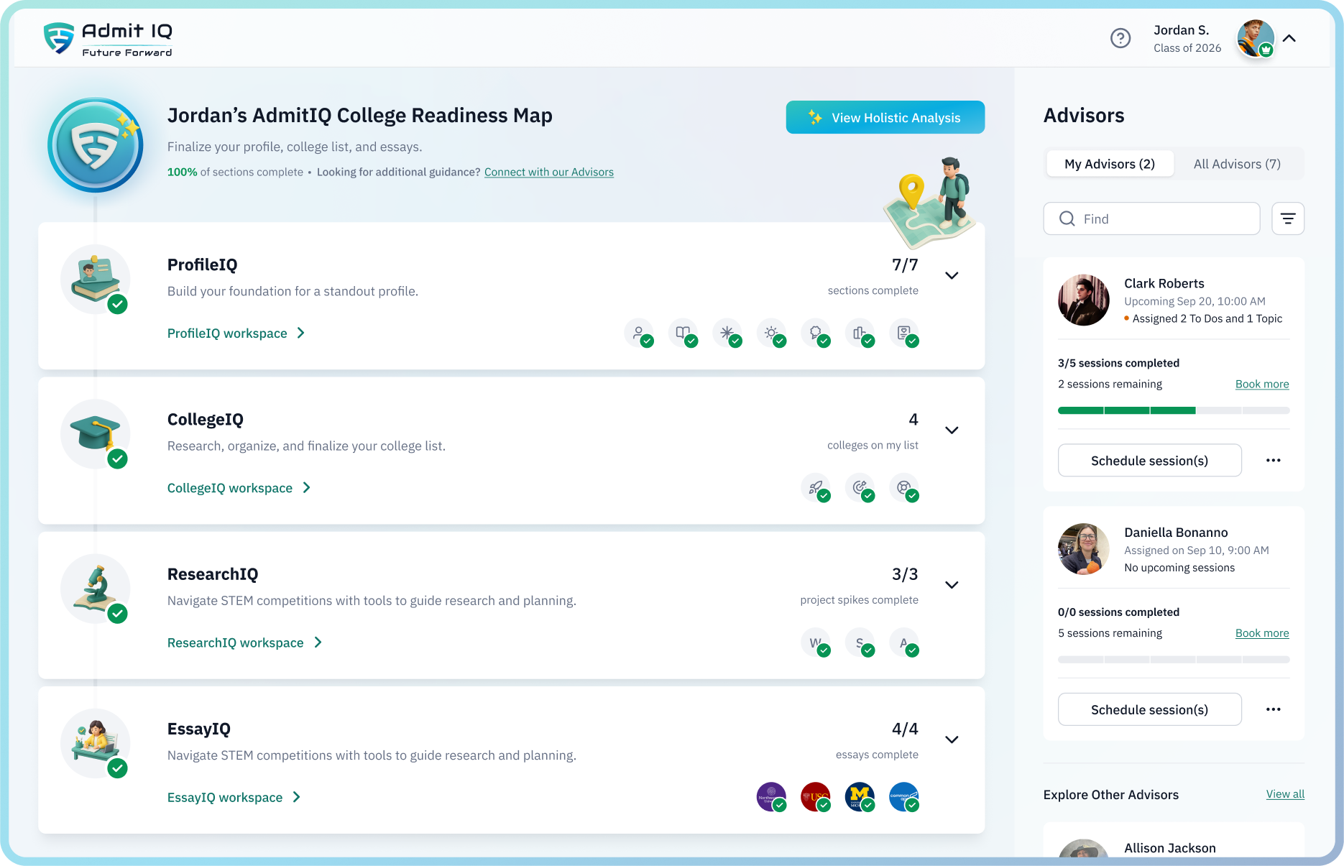The image size is (1344, 866).
Task: Open the bar chart icon in ProfileIQ
Action: pyautogui.click(x=860, y=333)
